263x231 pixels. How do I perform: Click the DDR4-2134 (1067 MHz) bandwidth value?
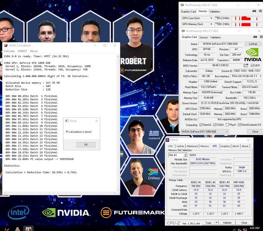click(203, 163)
